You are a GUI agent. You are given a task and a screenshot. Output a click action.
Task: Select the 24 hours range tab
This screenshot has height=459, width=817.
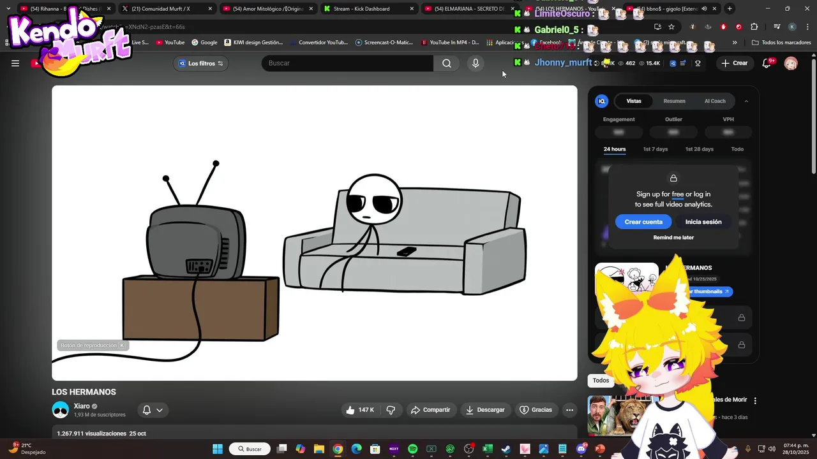[x=615, y=149]
